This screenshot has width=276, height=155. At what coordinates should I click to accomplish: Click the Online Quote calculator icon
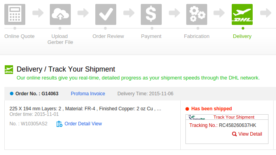(x=15, y=14)
